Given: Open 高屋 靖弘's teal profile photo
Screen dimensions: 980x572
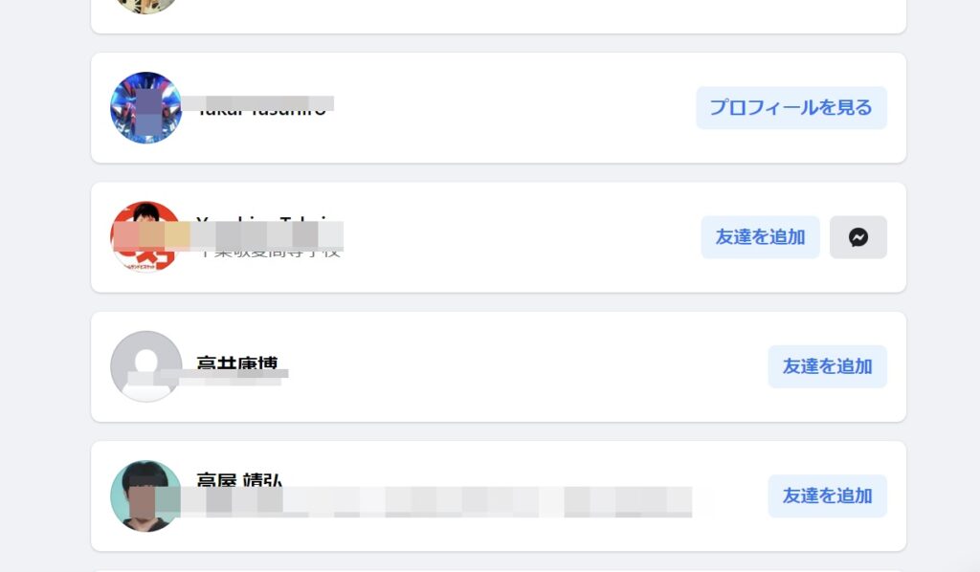Looking at the screenshot, I should [146, 495].
